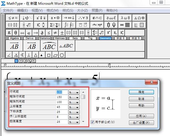
Task: Click the 出厂设置(F) button
Action: 141,123
